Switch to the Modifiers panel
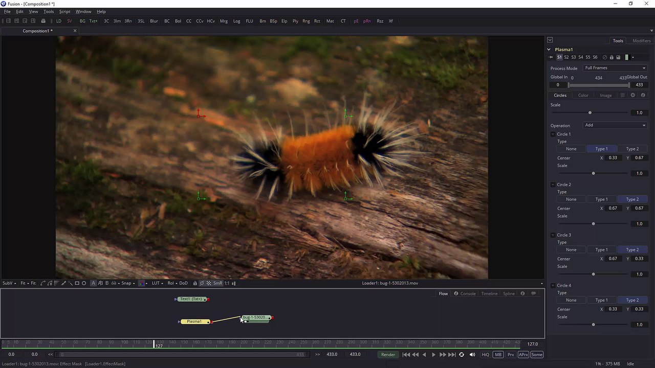The image size is (655, 368). [x=641, y=41]
